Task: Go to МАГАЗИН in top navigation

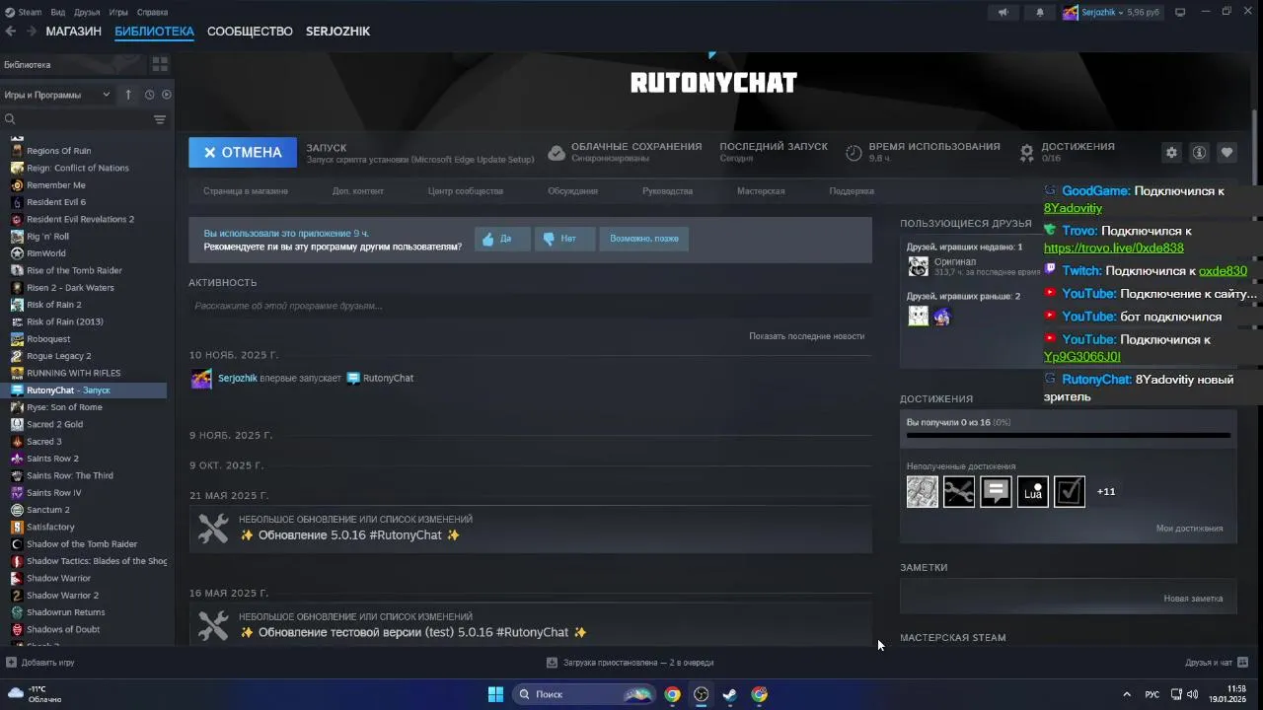Action: (x=73, y=32)
